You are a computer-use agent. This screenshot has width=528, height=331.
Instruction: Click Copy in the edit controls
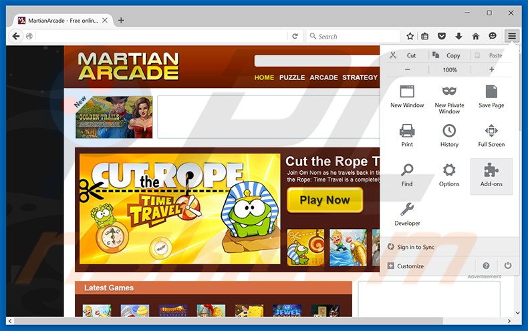pyautogui.click(x=450, y=55)
